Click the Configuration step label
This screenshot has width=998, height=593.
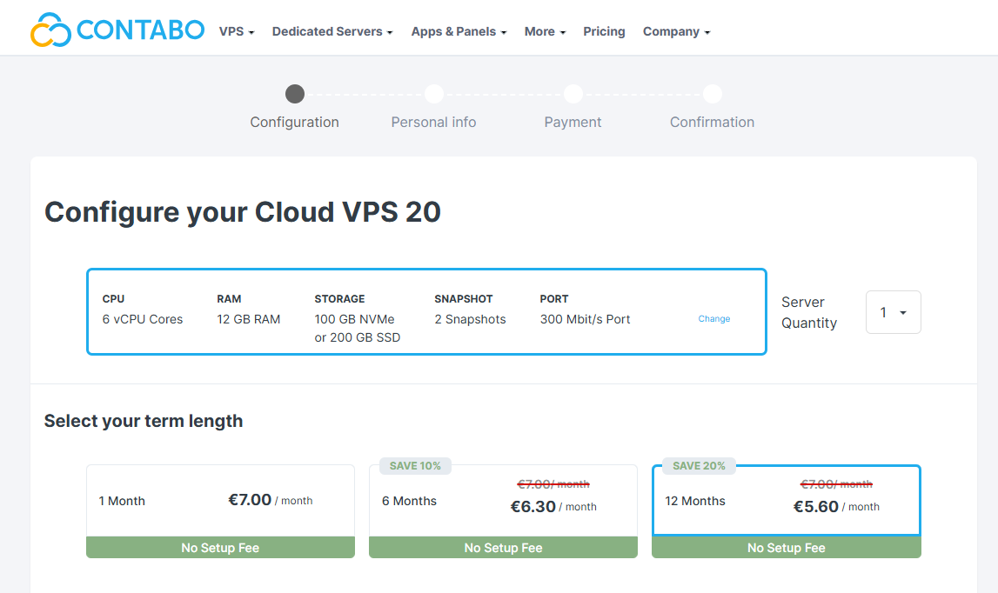click(x=295, y=122)
